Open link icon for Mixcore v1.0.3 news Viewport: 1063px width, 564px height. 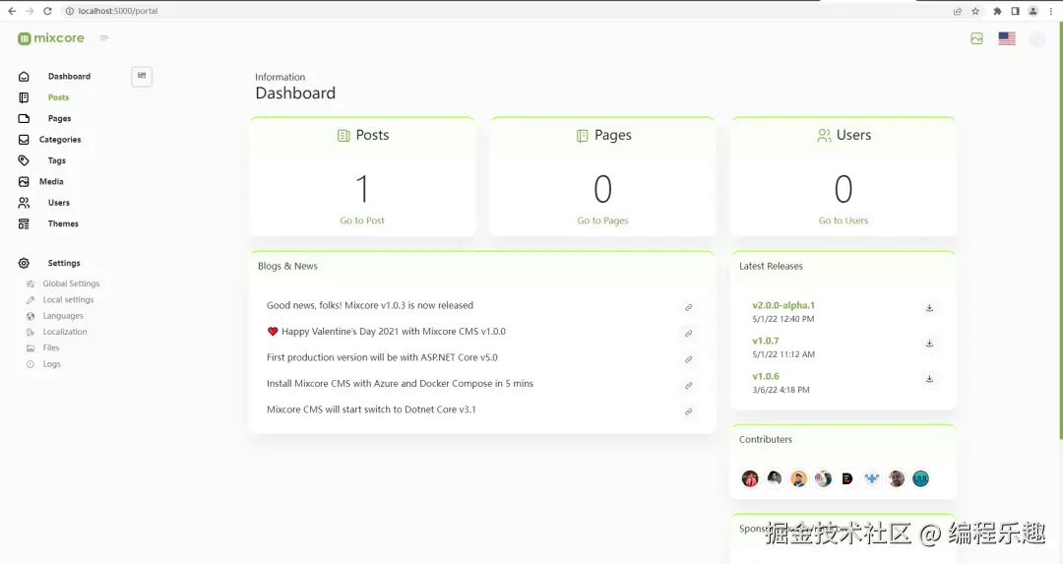688,308
